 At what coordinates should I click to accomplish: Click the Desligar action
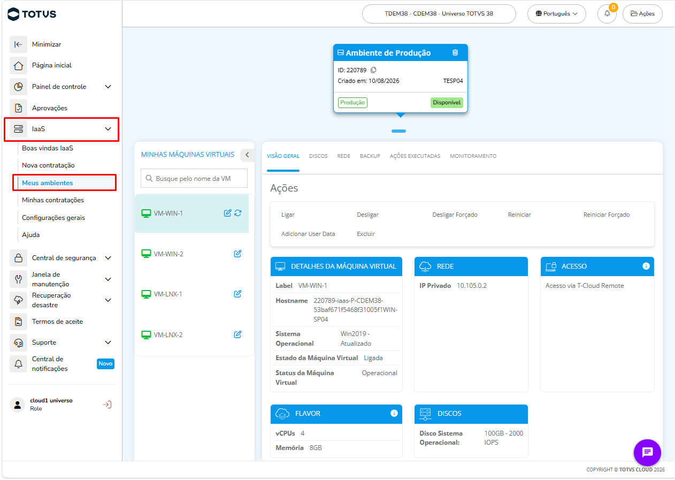tap(367, 215)
